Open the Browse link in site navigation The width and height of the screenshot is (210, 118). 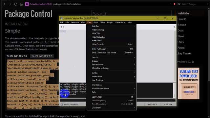coord(182,19)
